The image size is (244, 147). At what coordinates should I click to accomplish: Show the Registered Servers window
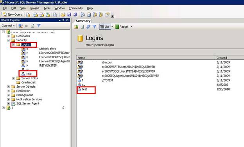click(x=83, y=14)
